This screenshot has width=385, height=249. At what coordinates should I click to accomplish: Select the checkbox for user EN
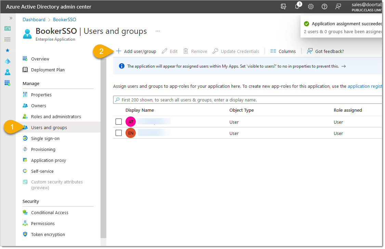point(119,133)
